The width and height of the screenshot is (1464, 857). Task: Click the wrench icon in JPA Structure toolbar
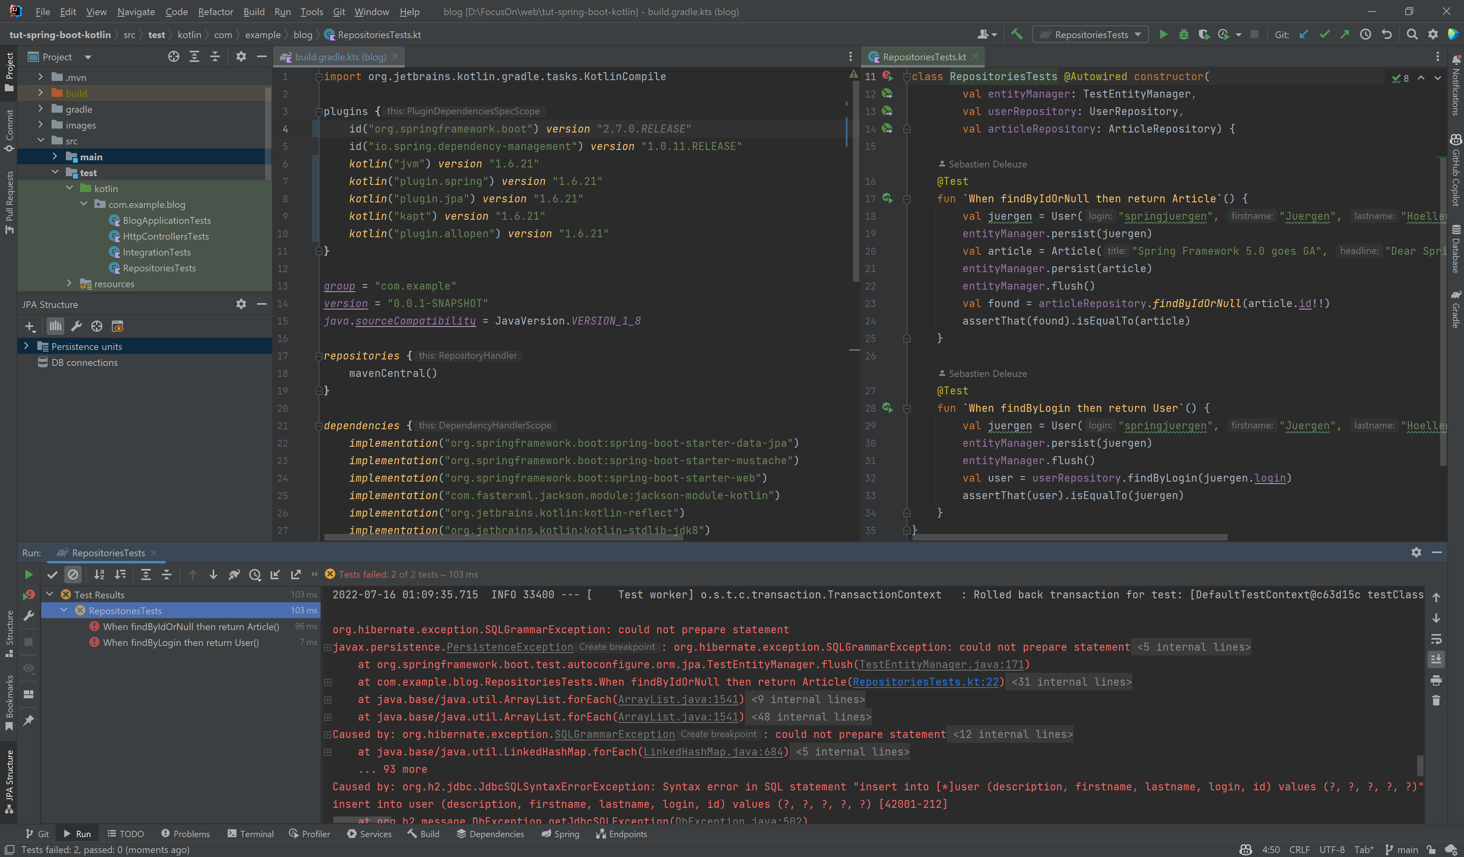76,327
